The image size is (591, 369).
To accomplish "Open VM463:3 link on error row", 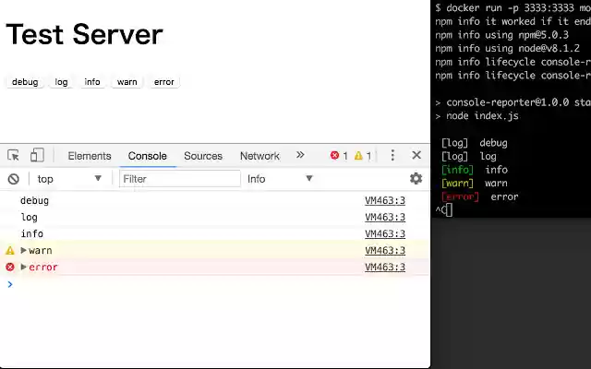I will [x=385, y=267].
